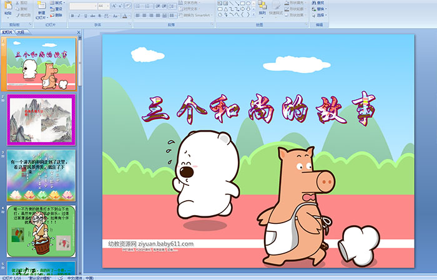Click the Paste clipboard icon
Image resolution: width=437 pixels, height=280 pixels.
(x=8, y=5)
